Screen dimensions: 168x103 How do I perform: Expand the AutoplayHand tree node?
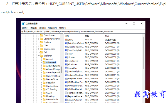(41, 73)
